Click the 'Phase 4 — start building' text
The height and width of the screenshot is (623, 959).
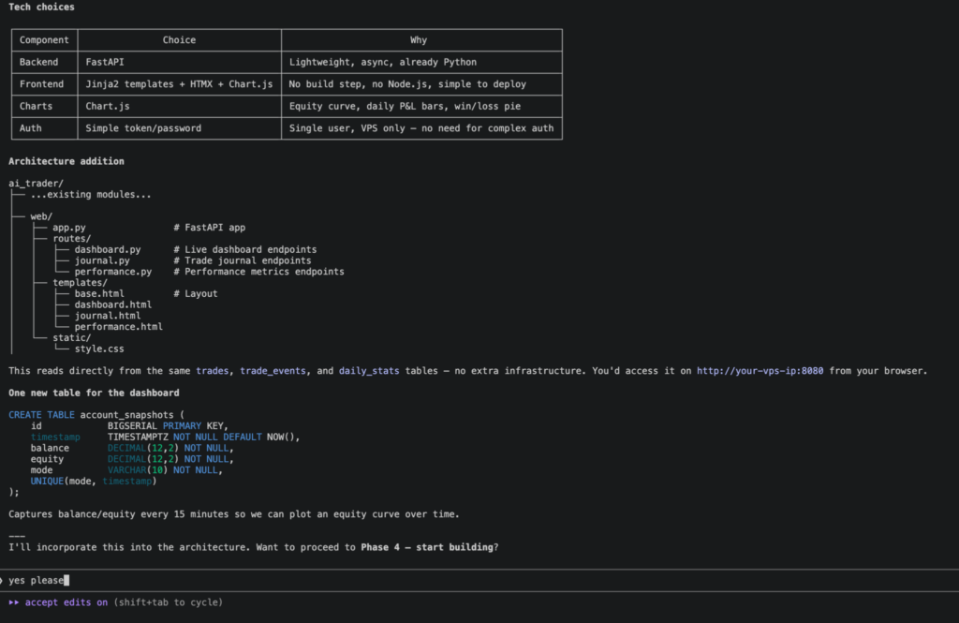(x=426, y=547)
